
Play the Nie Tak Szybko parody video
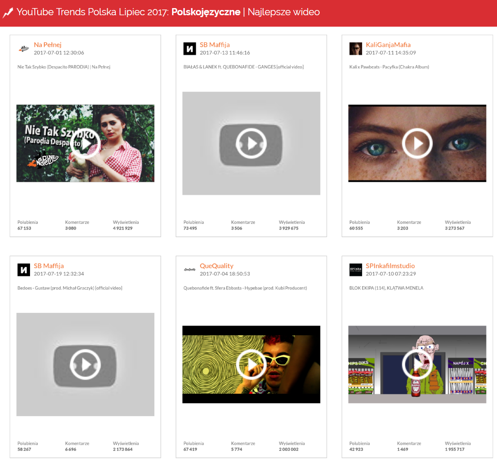point(85,143)
